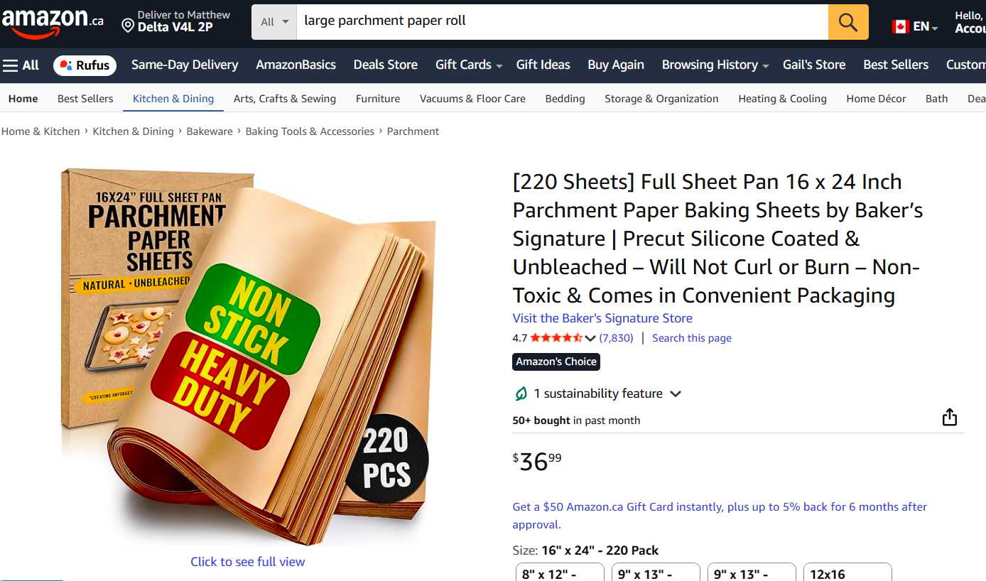Click the Rufus assistant button

85,65
